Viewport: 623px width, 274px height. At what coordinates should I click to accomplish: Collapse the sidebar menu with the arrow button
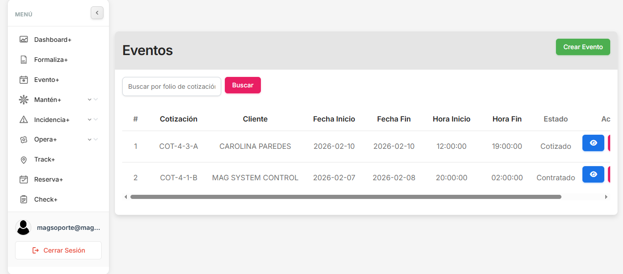coord(97,13)
